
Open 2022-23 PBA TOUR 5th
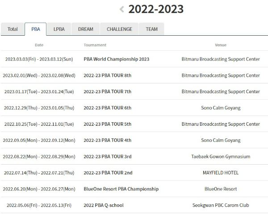click(108, 124)
